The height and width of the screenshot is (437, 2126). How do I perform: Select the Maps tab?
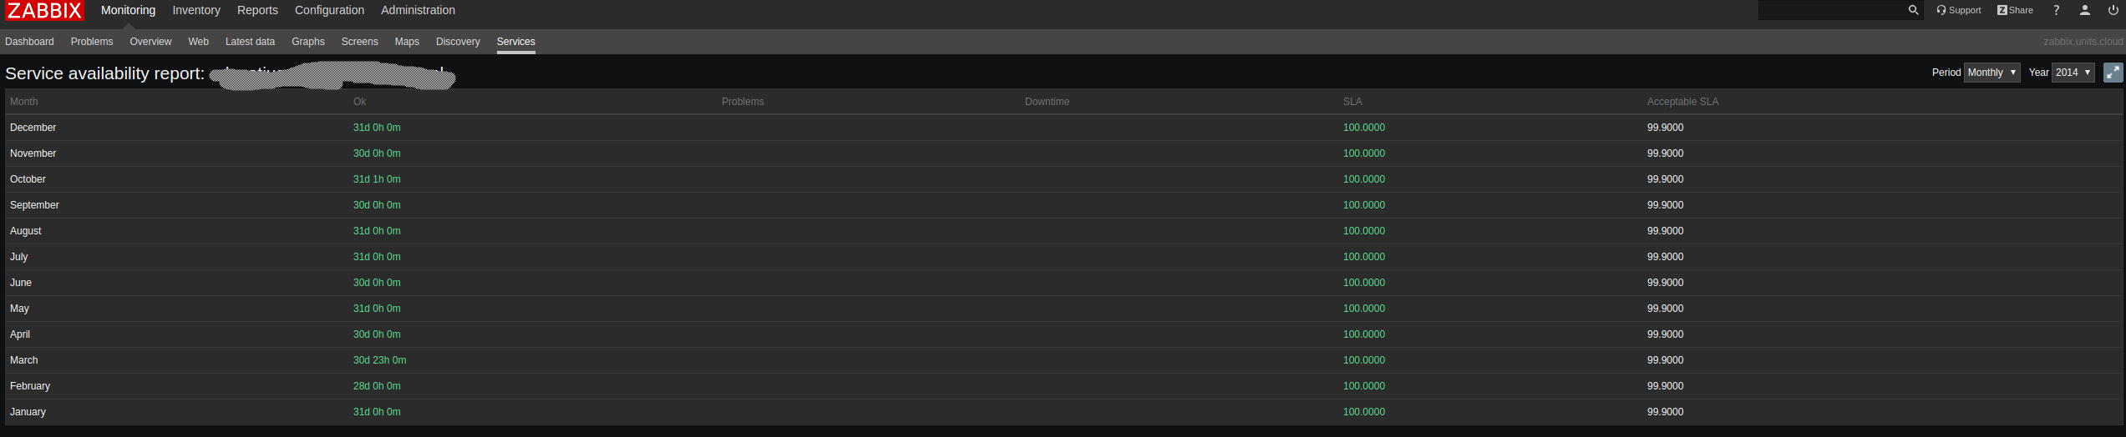click(407, 42)
